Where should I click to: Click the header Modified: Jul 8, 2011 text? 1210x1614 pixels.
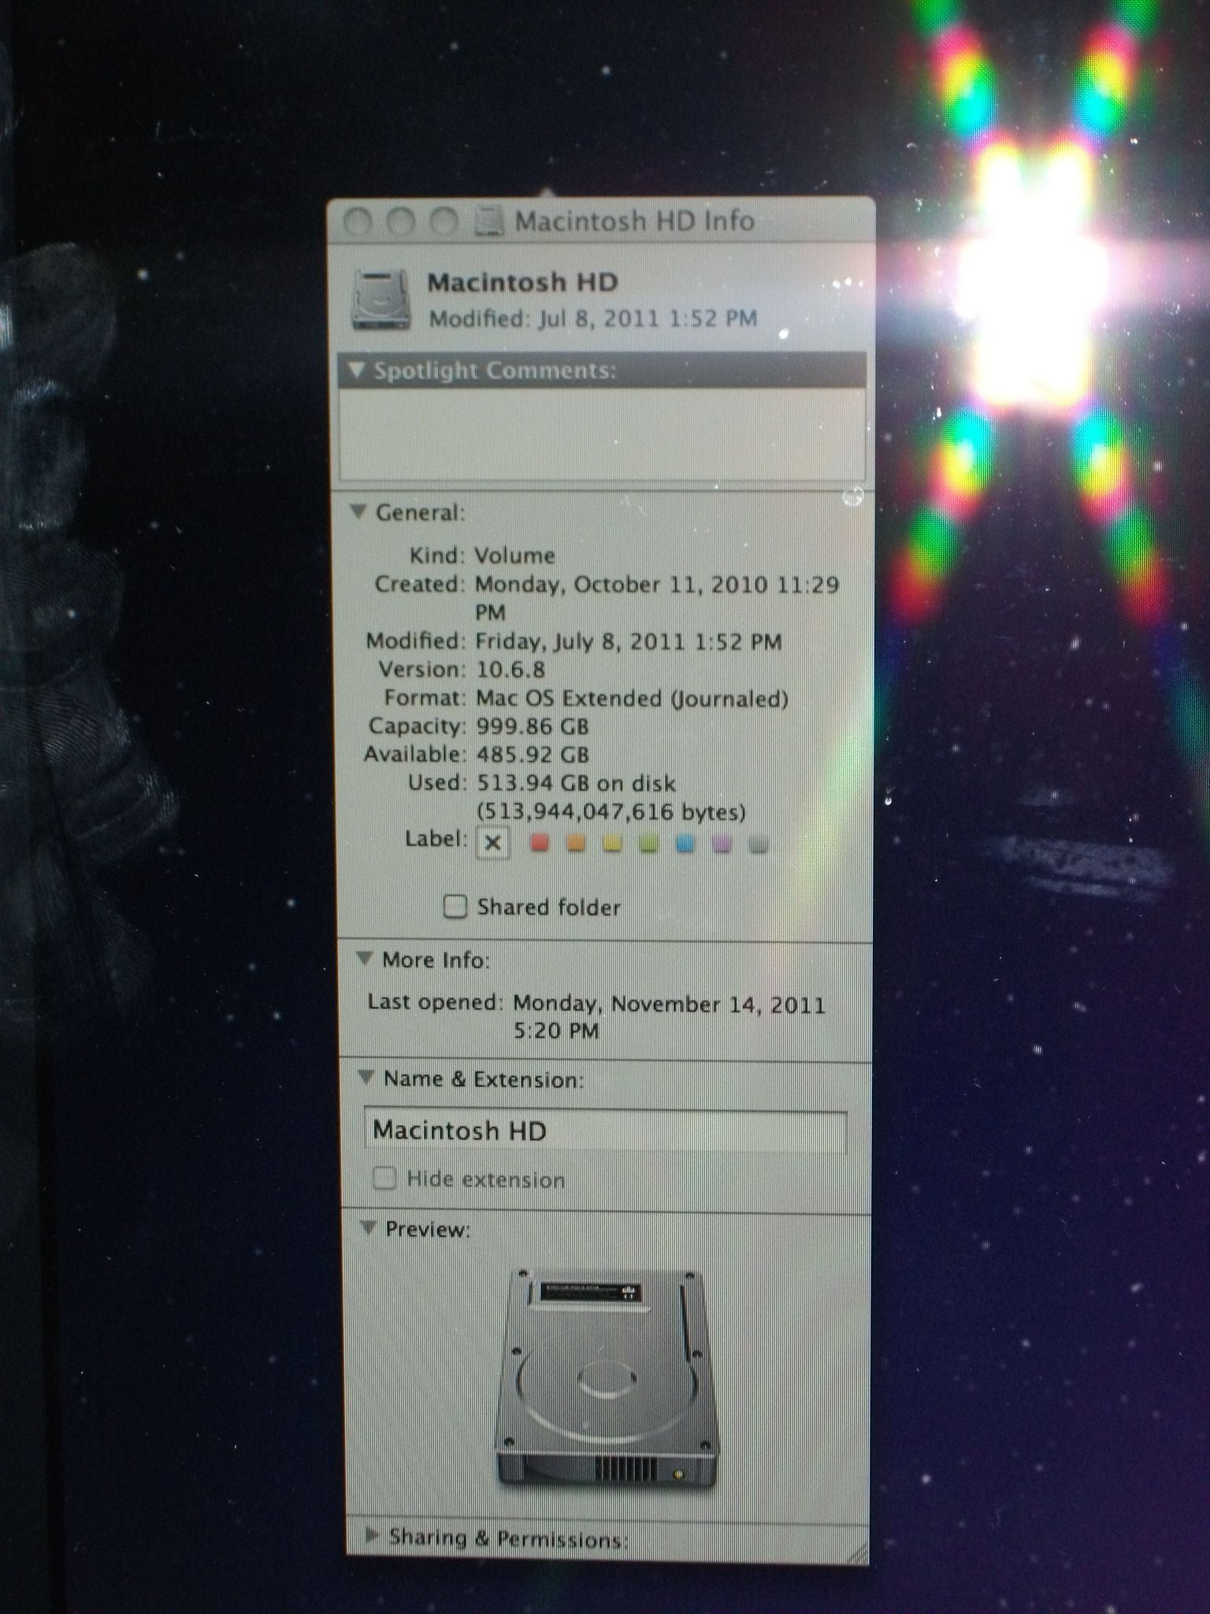click(x=593, y=319)
